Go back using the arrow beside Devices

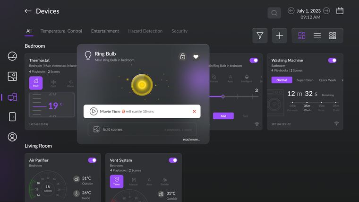pyautogui.click(x=28, y=11)
